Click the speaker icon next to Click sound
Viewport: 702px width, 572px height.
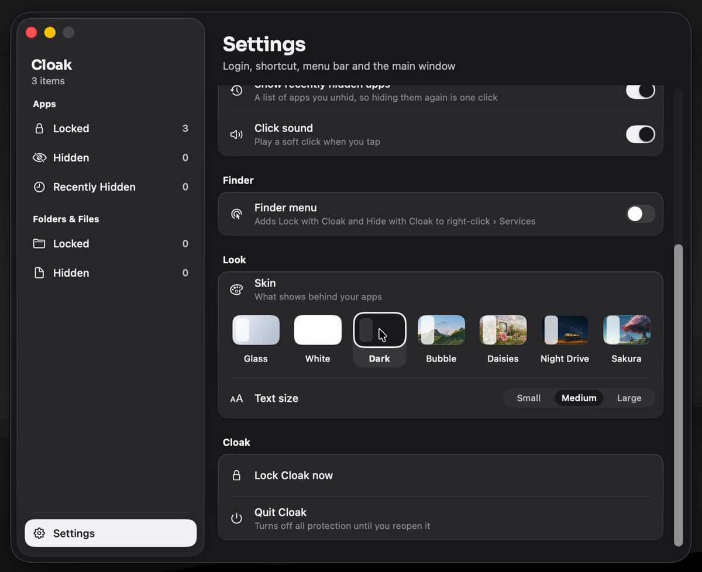236,135
